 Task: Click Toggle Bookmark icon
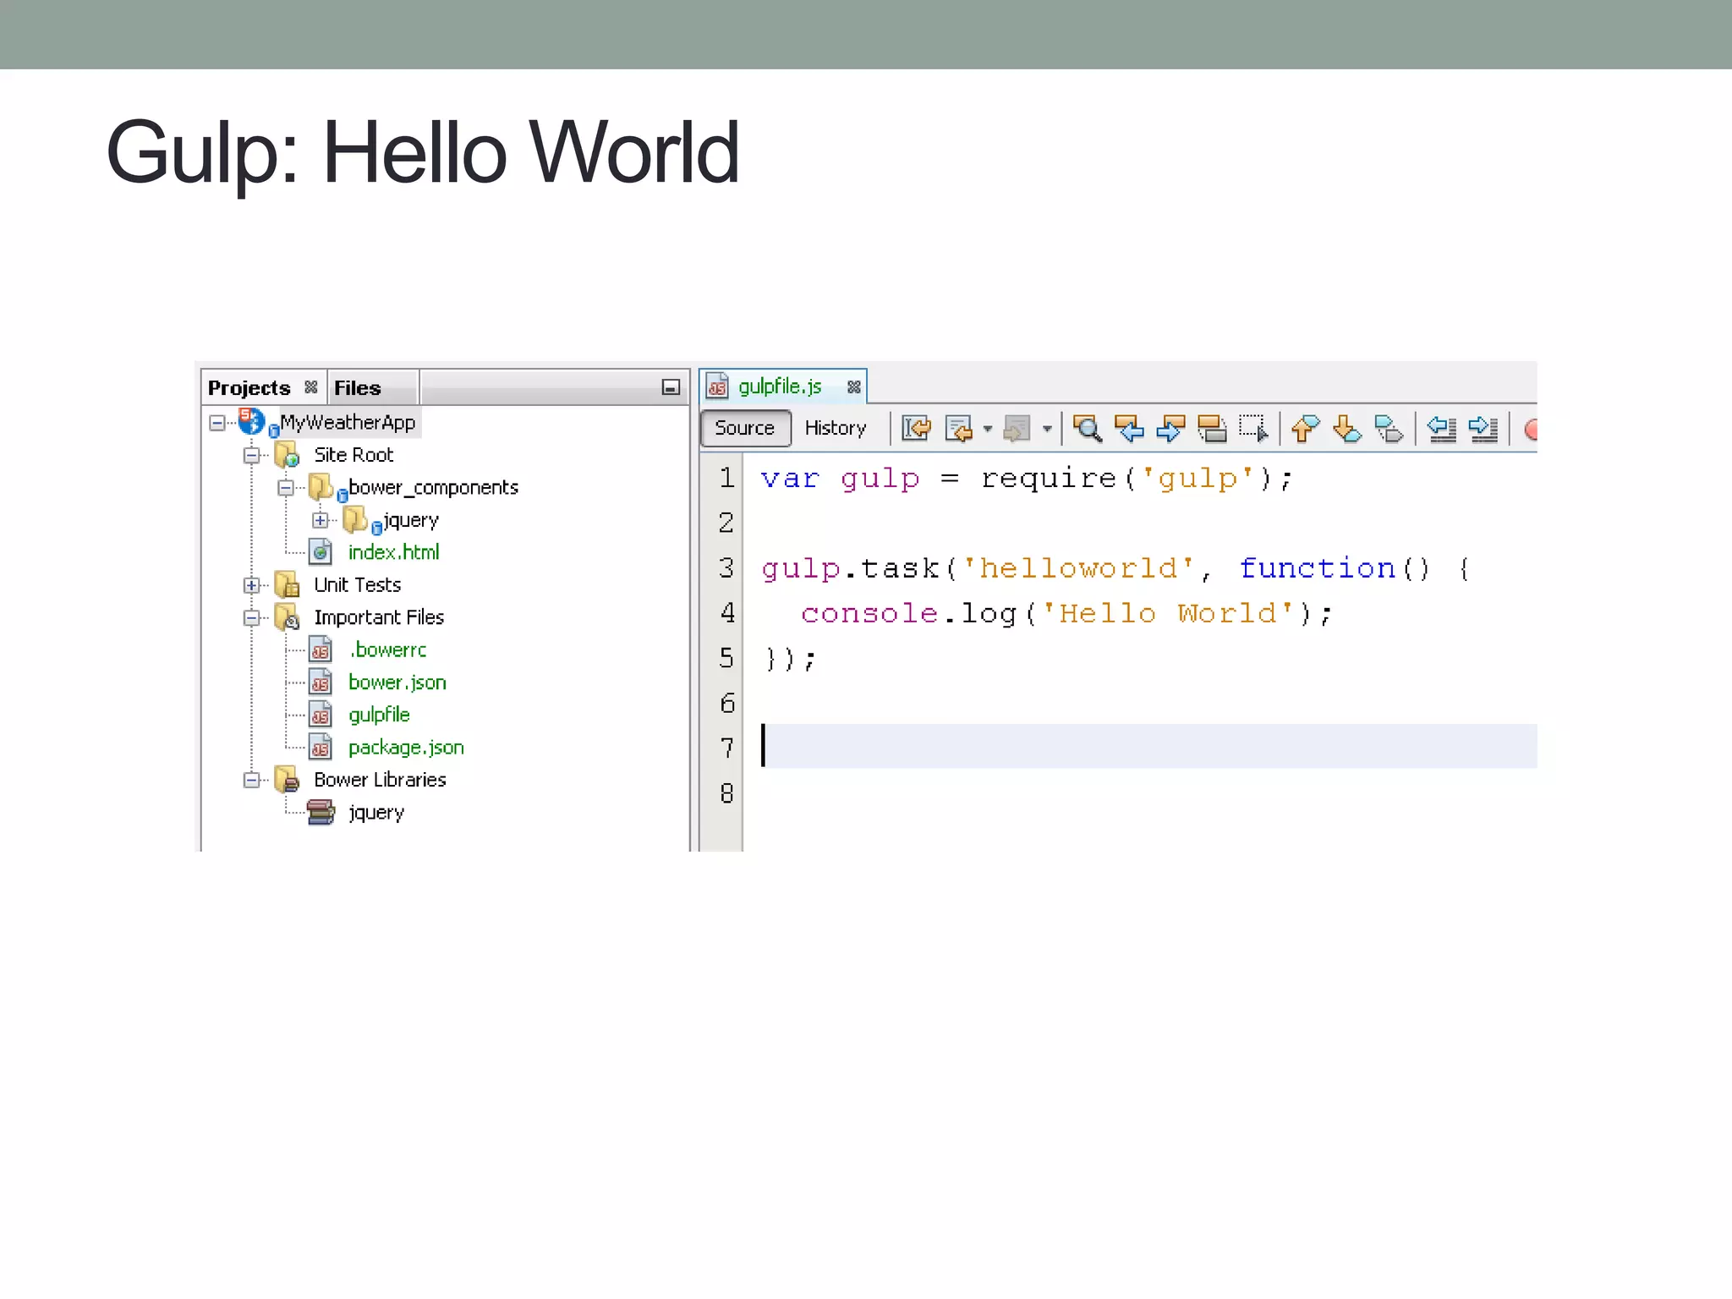tap(1389, 429)
